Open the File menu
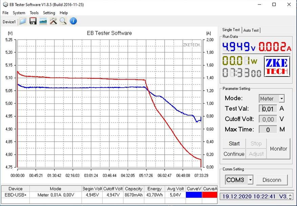Screen dimensions: 297x206 (x=5, y=13)
